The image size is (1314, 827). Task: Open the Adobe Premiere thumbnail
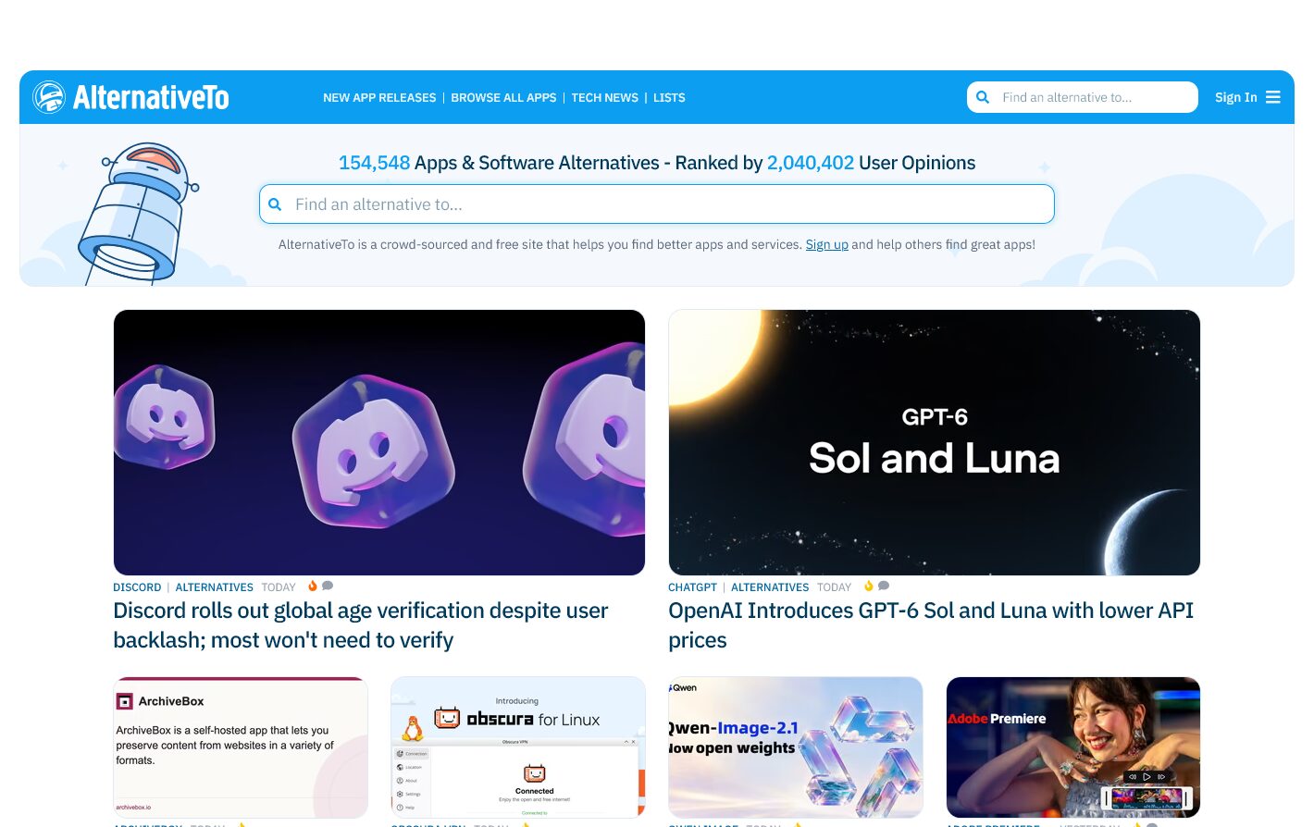tap(1073, 747)
